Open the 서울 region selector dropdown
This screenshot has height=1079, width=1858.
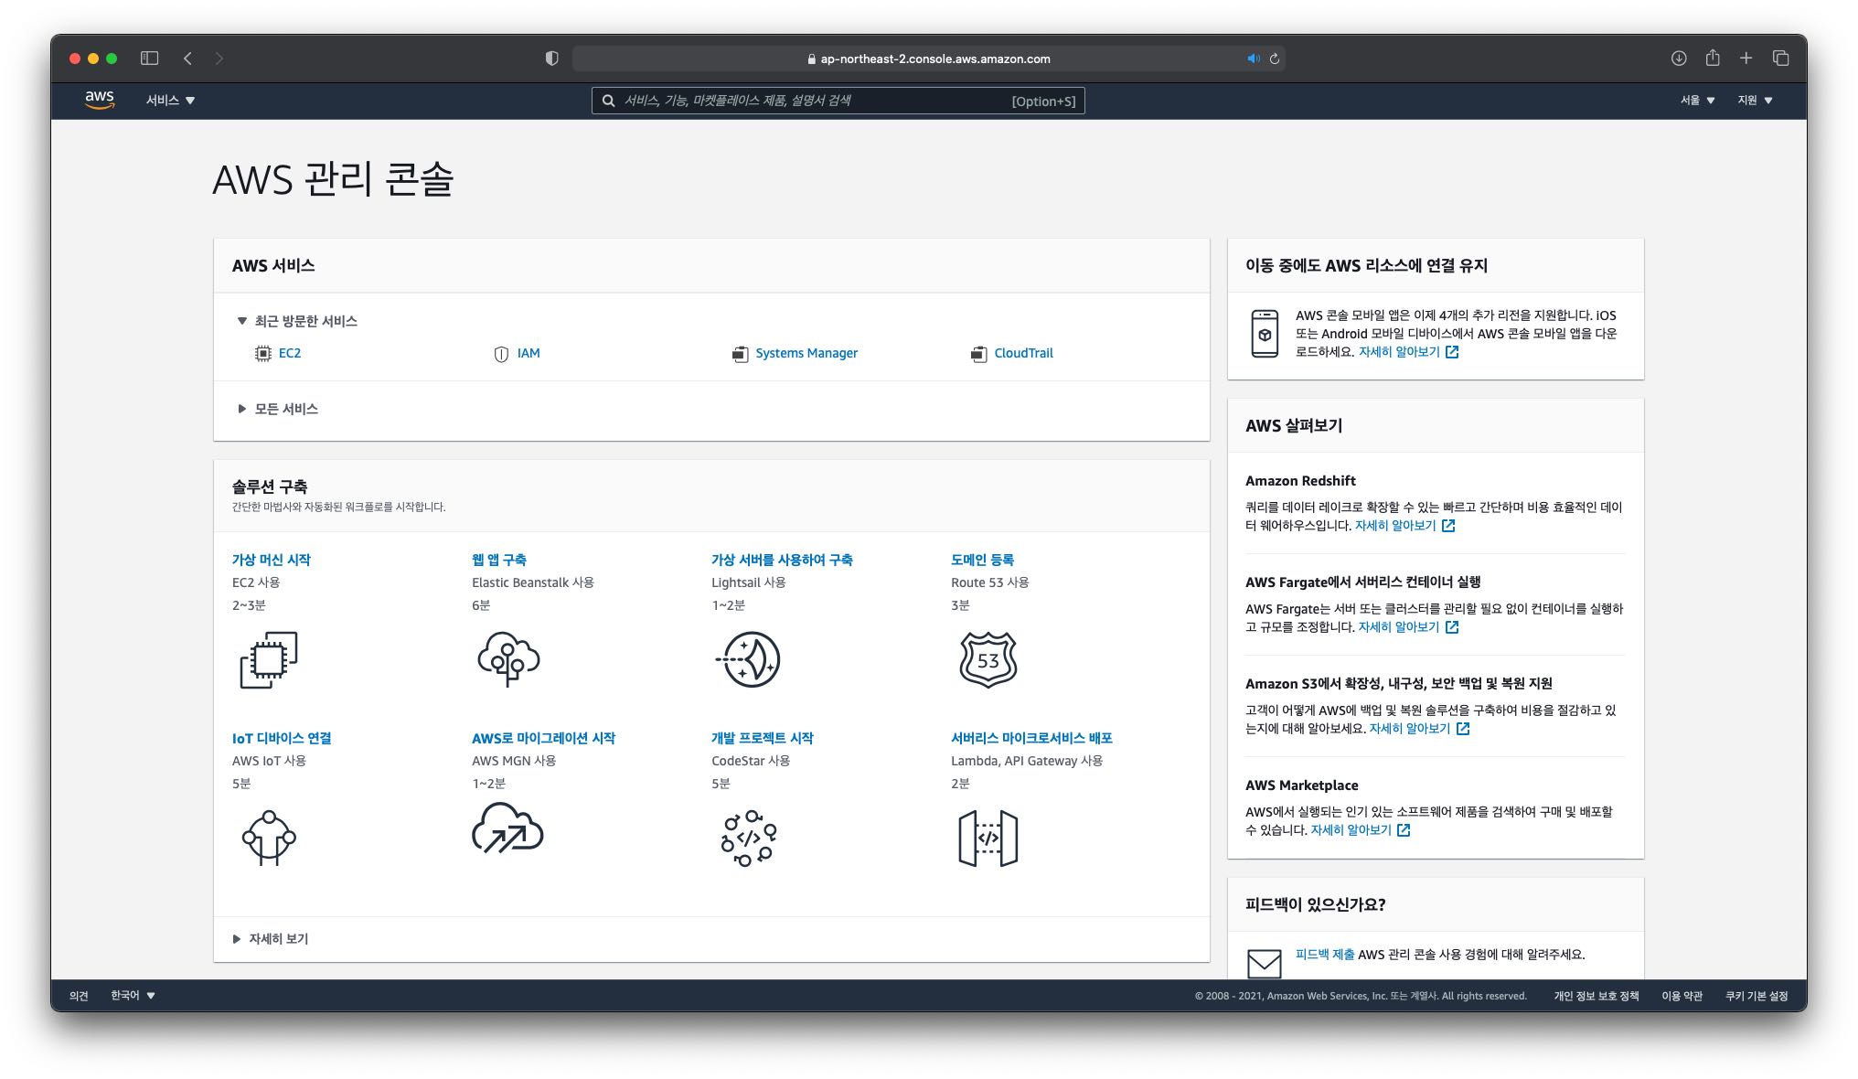pyautogui.click(x=1697, y=100)
